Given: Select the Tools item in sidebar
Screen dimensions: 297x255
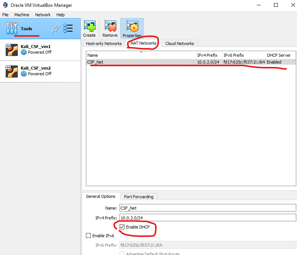Looking at the screenshot, I should (x=40, y=29).
